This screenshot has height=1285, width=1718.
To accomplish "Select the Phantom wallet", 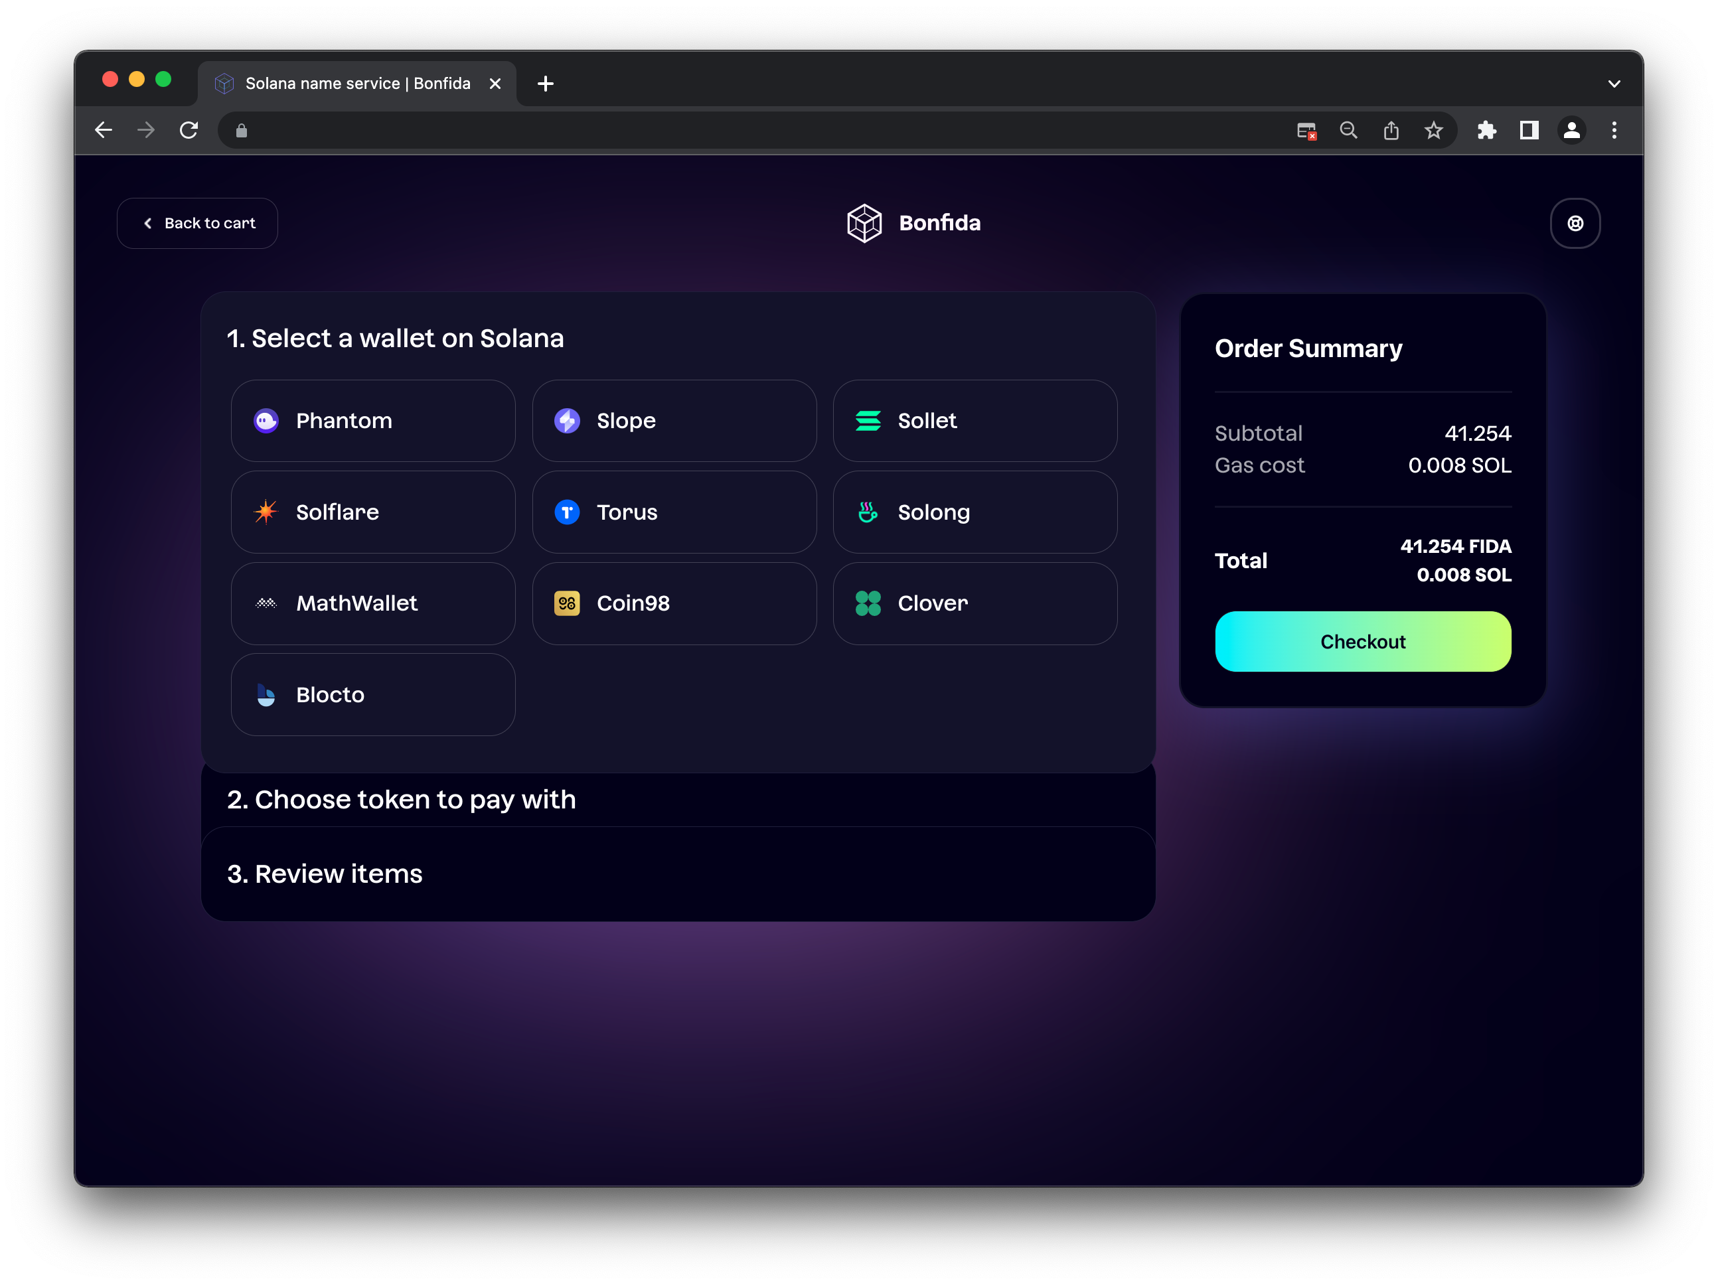I will coord(373,421).
